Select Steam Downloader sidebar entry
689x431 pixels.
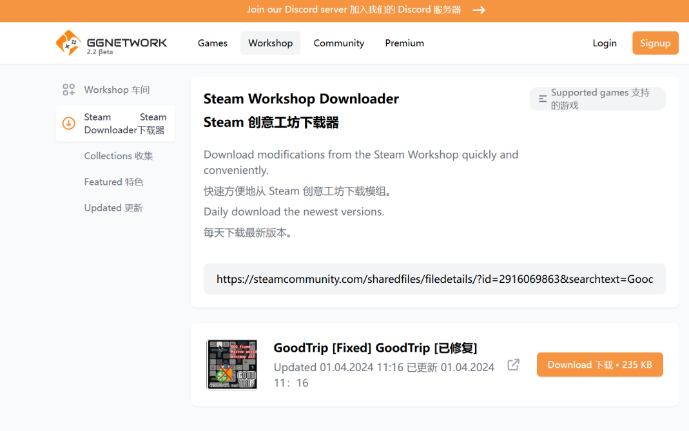[115, 124]
